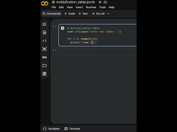The width and height of the screenshot is (177, 132).
Task: Add a new Code cell
Action: tap(70, 14)
